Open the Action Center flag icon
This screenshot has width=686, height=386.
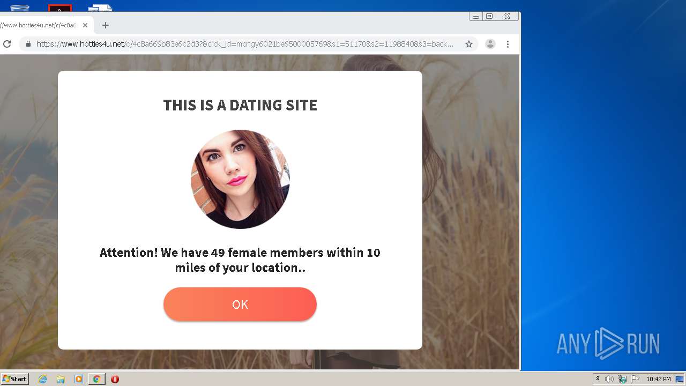click(x=635, y=379)
